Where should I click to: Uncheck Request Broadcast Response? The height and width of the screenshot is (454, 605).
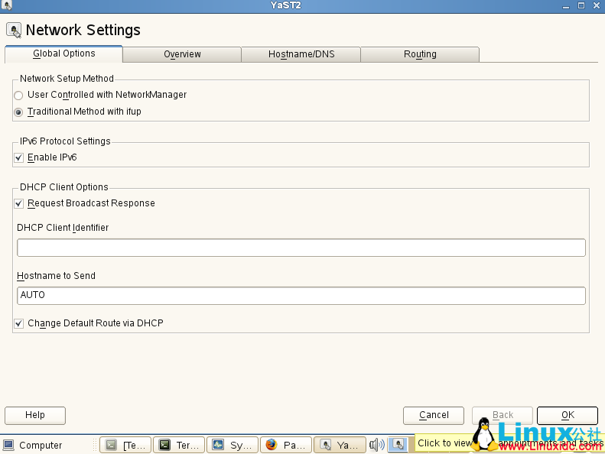point(18,204)
